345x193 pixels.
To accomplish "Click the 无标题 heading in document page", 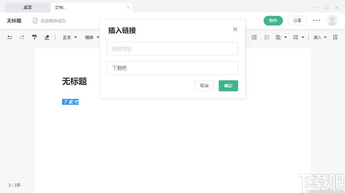I will coord(75,81).
